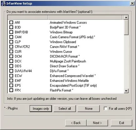Close the IrfanView Setup window
Screen dimensions: 136x130
click(132, 3)
